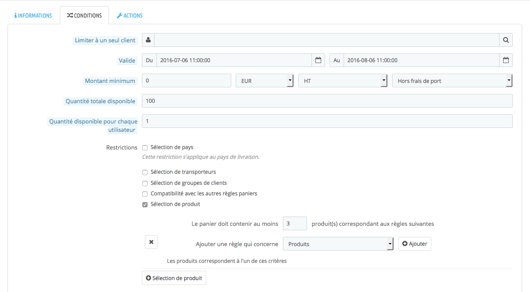Open the Hors frais de port dropdown
This screenshot has width=530, height=292.
(452, 81)
